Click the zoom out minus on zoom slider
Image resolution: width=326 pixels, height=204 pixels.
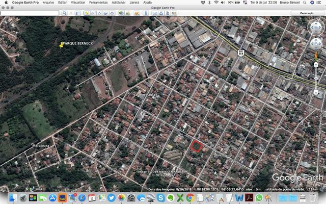316,92
